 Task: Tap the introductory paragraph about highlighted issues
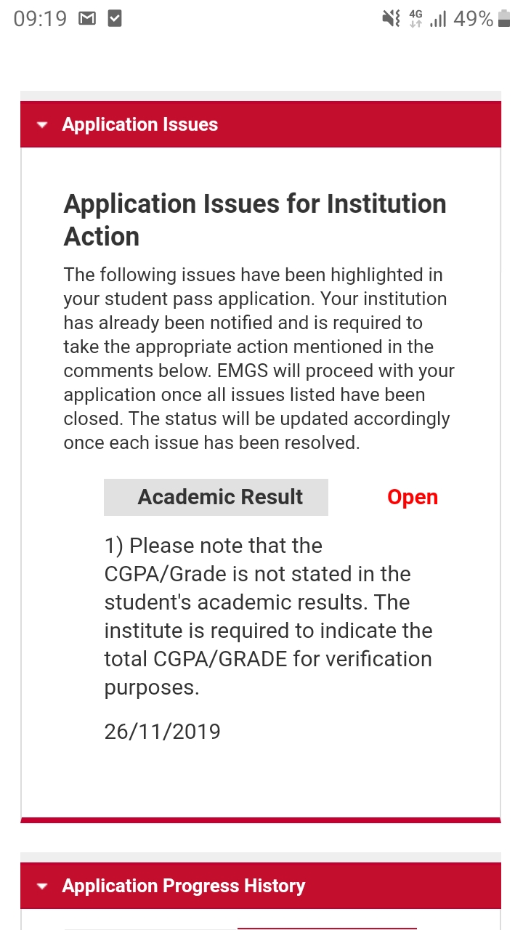259,359
